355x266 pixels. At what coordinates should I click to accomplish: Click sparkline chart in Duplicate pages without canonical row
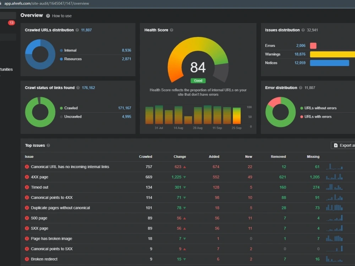(334, 207)
